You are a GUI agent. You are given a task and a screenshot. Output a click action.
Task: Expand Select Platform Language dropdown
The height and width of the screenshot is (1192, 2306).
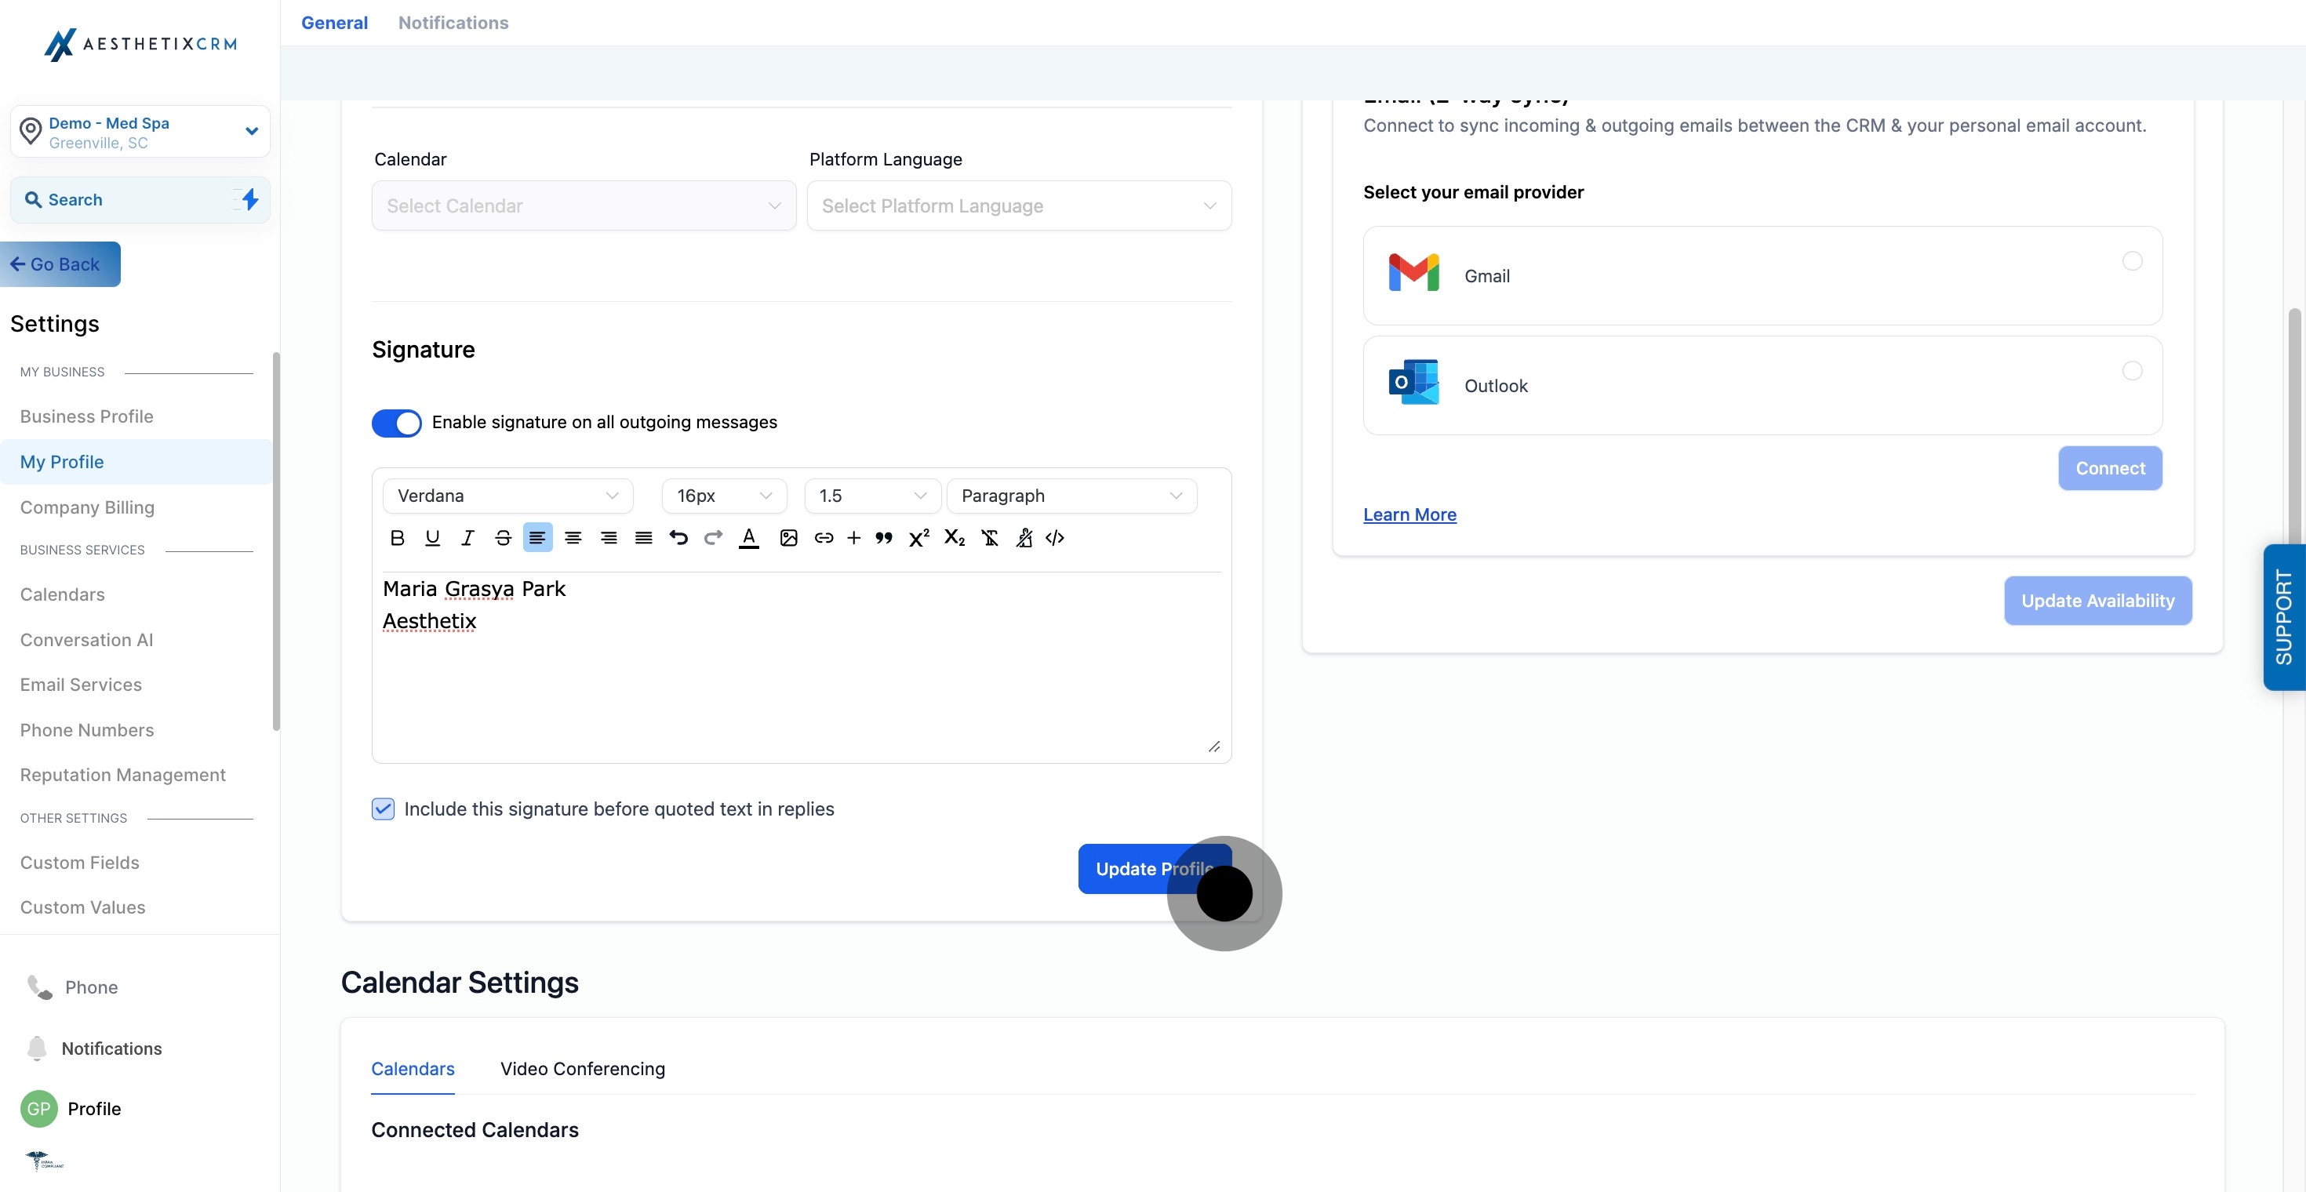(x=1019, y=205)
